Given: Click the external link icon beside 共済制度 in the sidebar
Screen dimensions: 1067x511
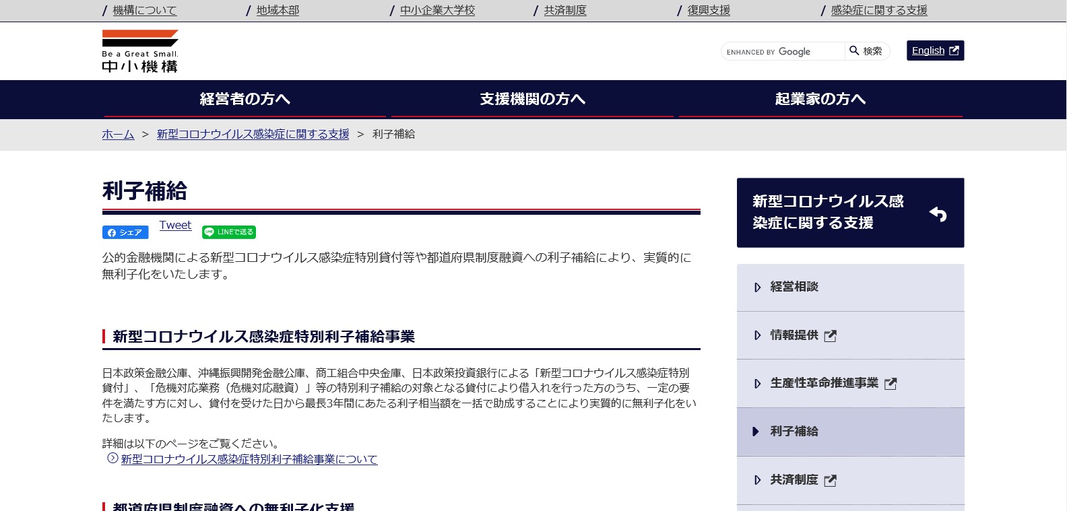Looking at the screenshot, I should pyautogui.click(x=831, y=481).
